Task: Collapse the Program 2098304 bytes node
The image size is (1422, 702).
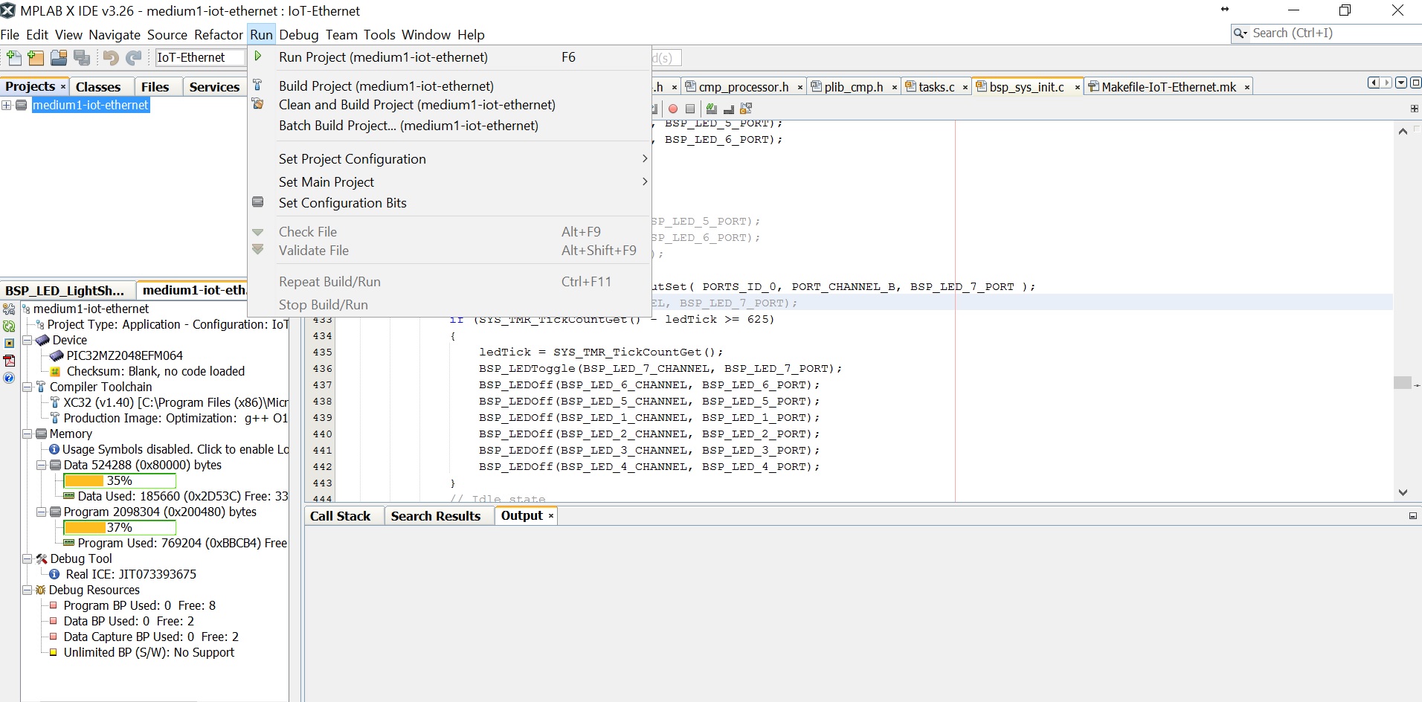Action: point(42,512)
